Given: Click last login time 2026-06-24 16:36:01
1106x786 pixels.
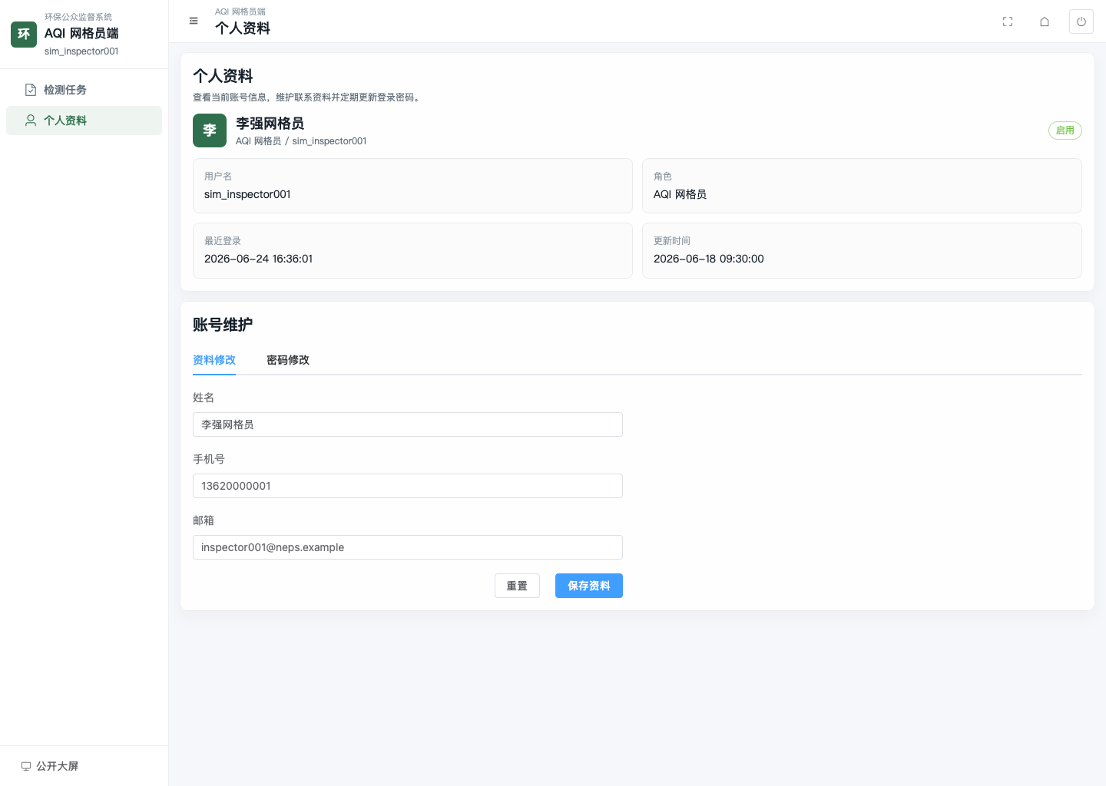Looking at the screenshot, I should click(x=259, y=259).
